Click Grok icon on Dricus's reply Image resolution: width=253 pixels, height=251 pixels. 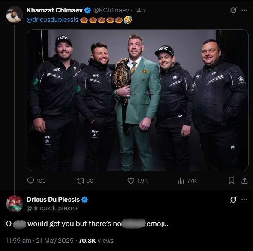coord(233,200)
